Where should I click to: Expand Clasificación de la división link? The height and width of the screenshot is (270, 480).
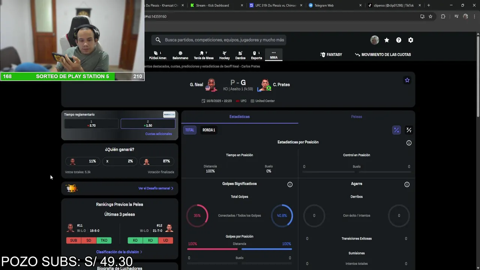pos(119,252)
